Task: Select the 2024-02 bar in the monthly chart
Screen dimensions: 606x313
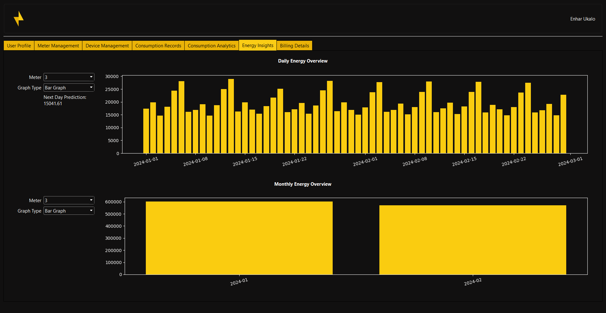Action: pyautogui.click(x=472, y=240)
